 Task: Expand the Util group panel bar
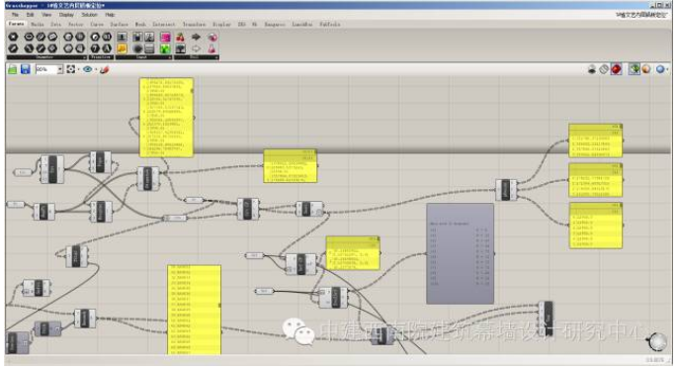pyautogui.click(x=197, y=57)
